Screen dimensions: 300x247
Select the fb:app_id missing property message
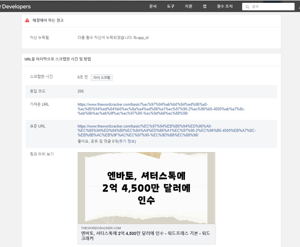pos(113,38)
